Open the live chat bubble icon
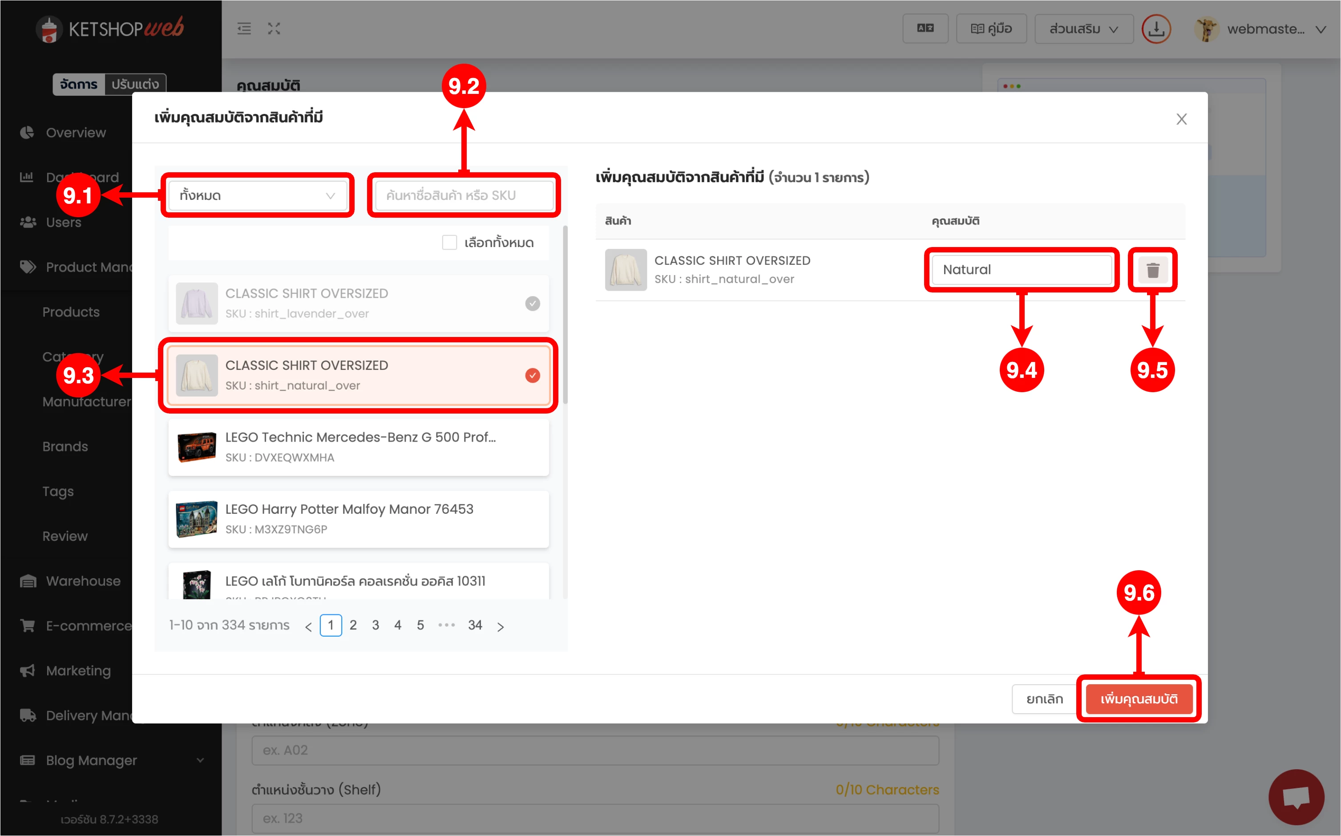 click(1296, 796)
